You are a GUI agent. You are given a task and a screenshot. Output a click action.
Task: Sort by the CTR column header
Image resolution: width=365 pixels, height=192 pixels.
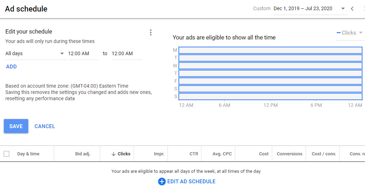pyautogui.click(x=194, y=154)
